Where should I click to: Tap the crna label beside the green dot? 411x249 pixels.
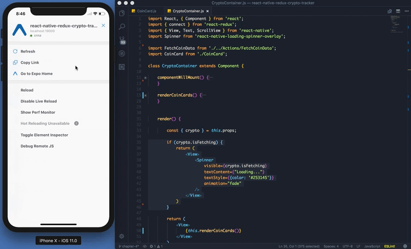coord(37,36)
